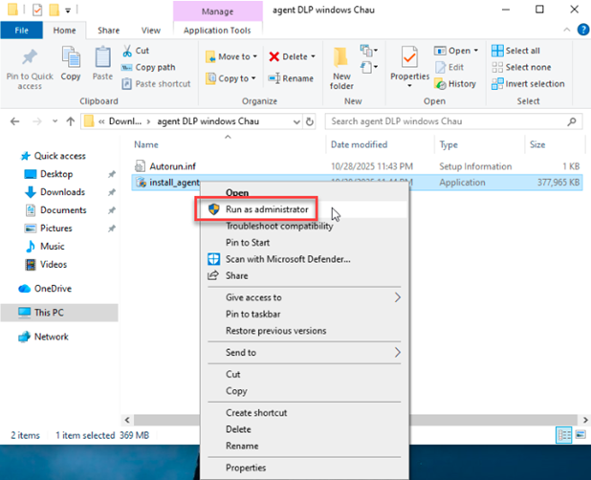Switch to the View ribbon tab

pos(150,31)
